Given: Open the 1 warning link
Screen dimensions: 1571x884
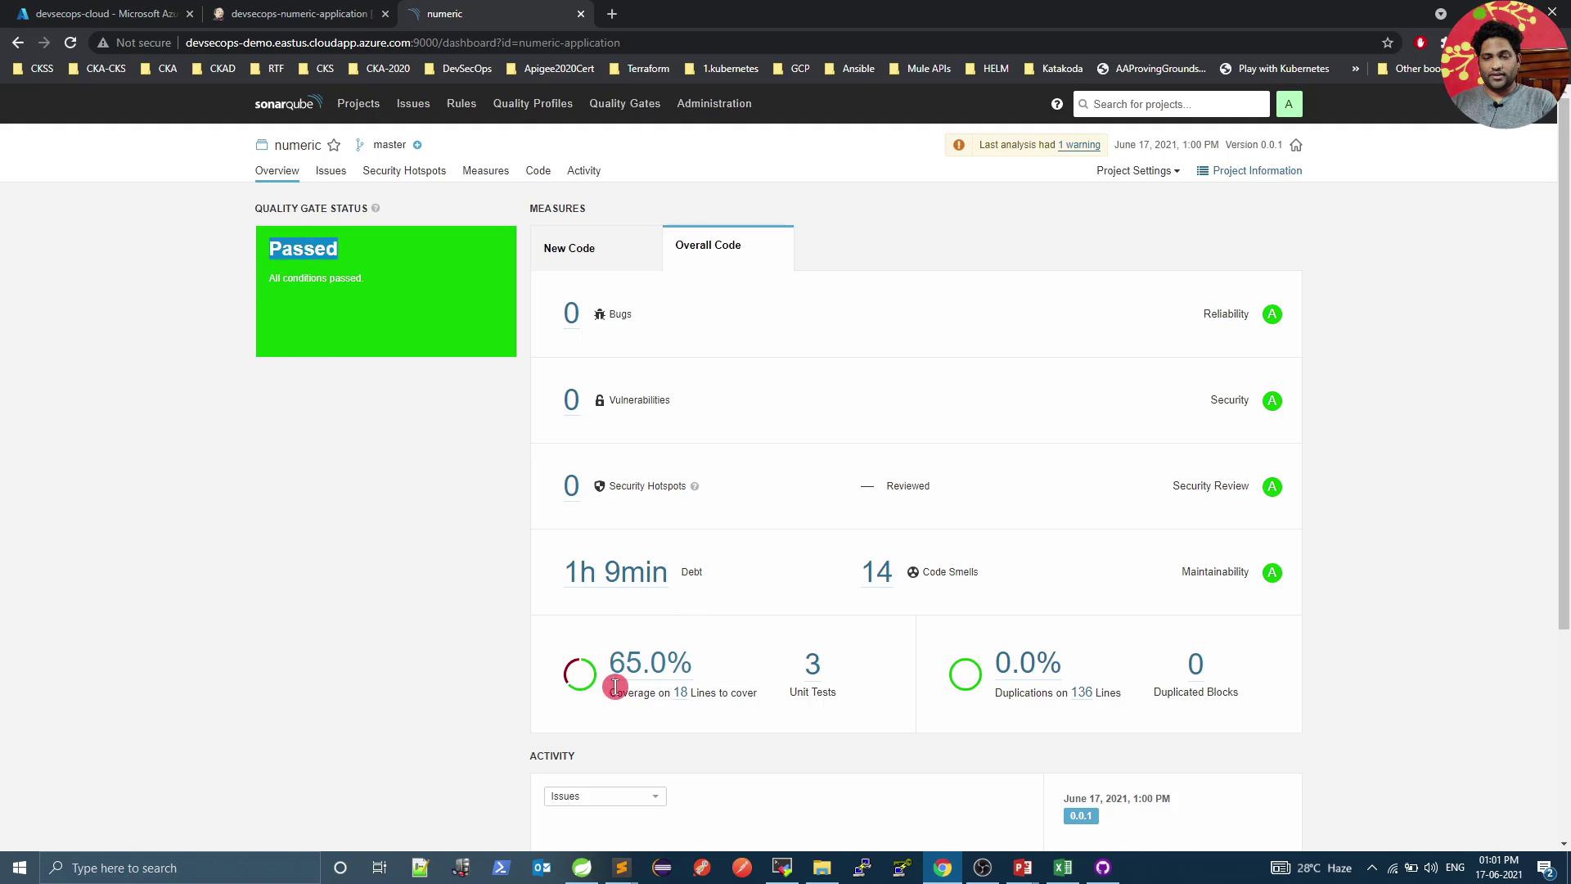Looking at the screenshot, I should [1078, 145].
